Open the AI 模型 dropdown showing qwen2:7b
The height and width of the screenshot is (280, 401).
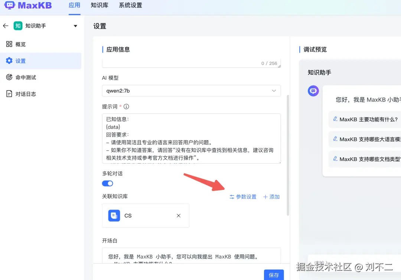tap(274, 90)
